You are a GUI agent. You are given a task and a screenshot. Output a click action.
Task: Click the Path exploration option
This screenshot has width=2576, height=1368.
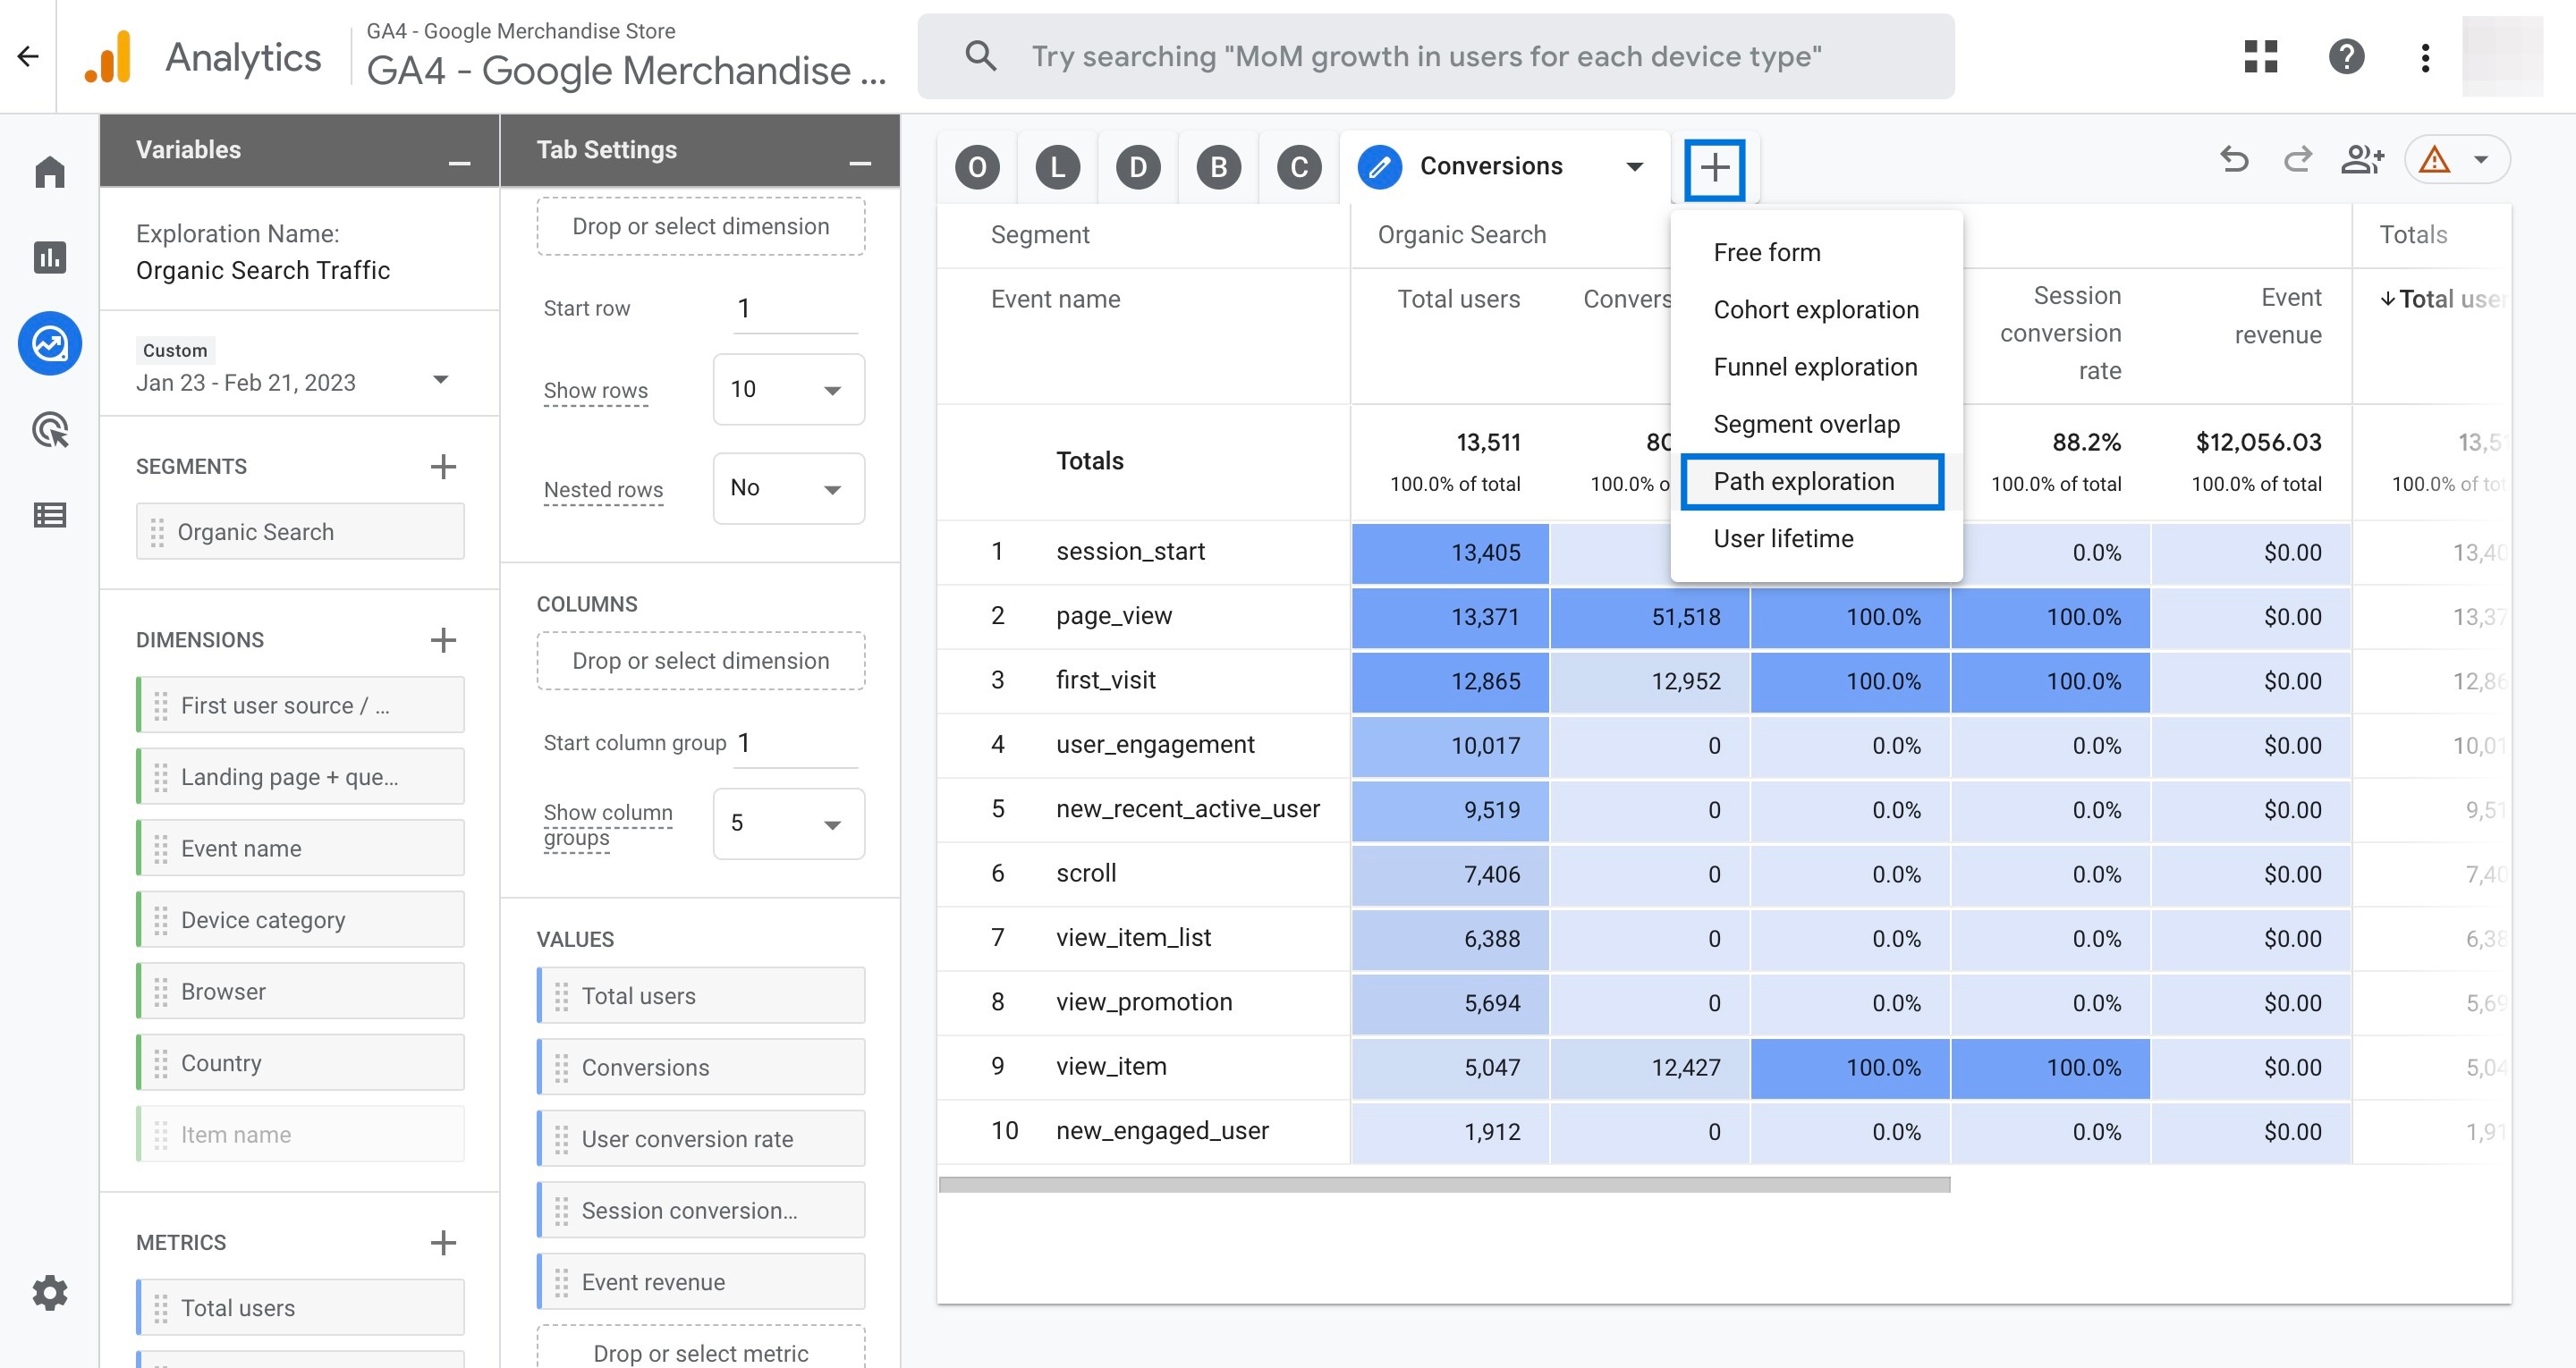pos(1804,478)
